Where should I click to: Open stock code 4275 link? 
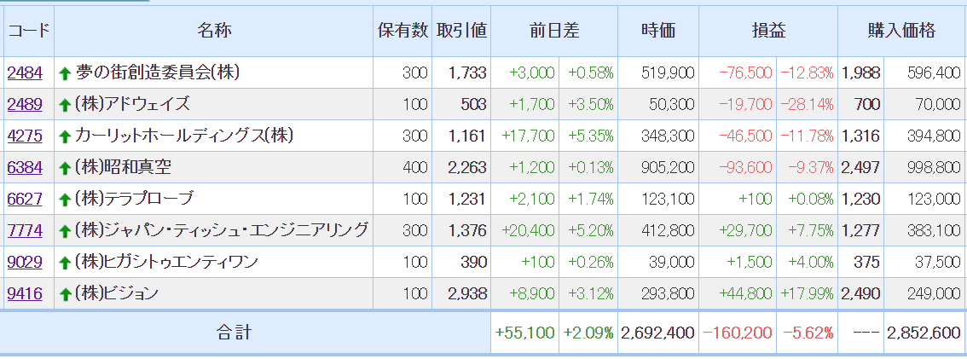[25, 136]
